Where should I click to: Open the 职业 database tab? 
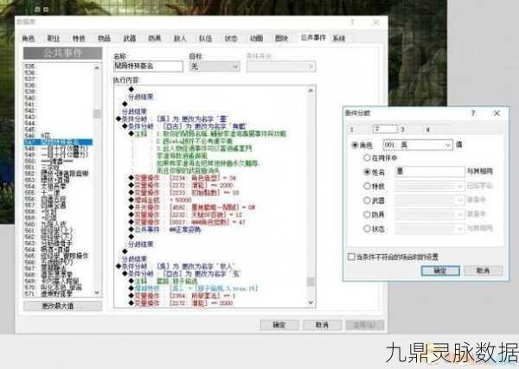coord(54,38)
